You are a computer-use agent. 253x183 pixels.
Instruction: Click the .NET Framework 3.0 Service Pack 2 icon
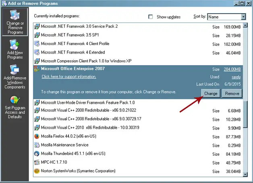37,27
